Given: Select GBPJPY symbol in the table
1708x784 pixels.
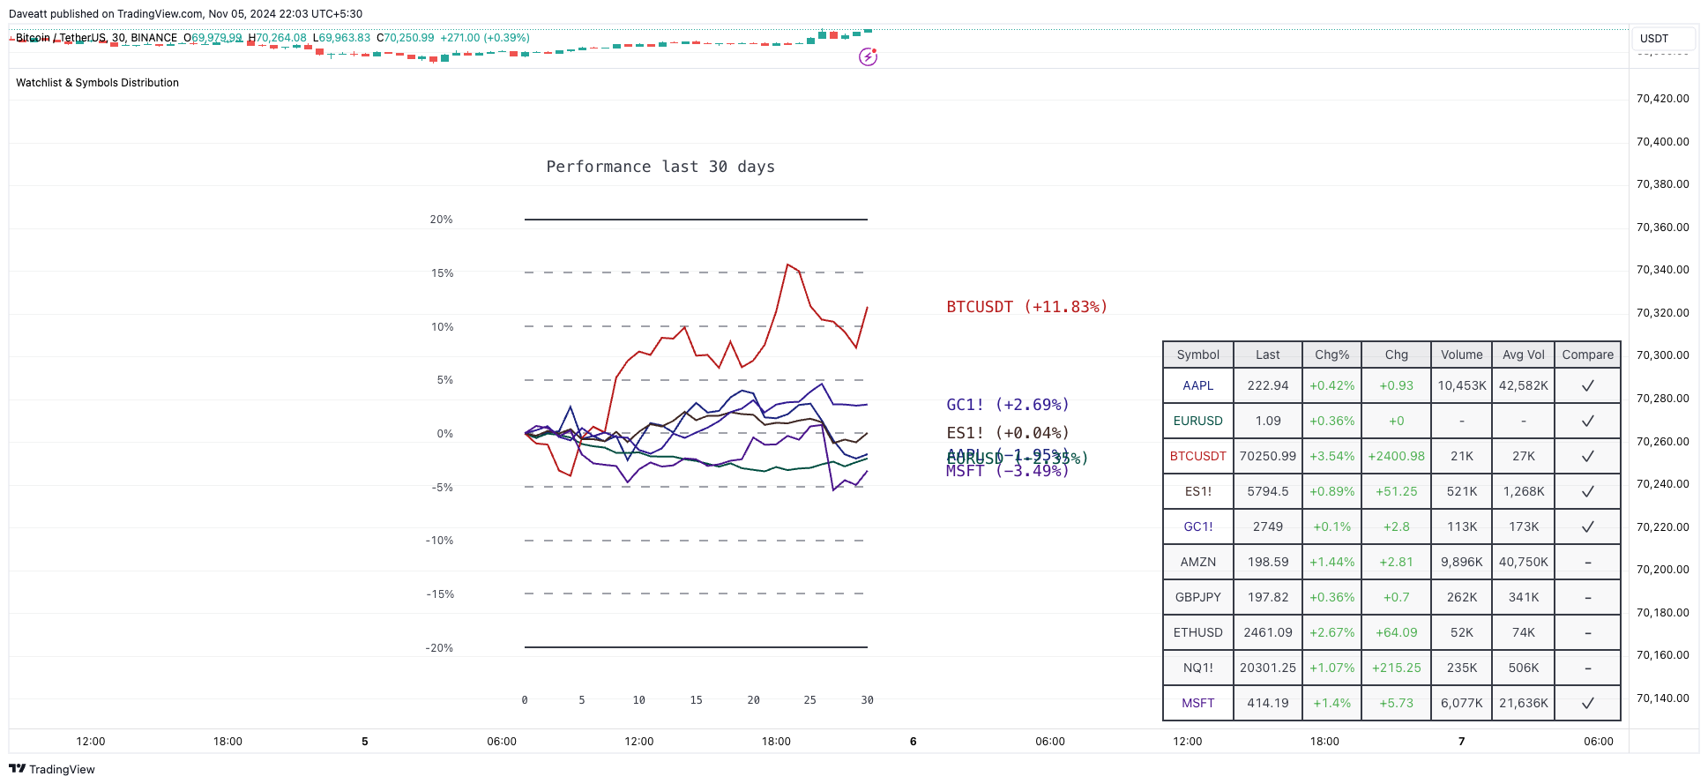Looking at the screenshot, I should tap(1198, 597).
